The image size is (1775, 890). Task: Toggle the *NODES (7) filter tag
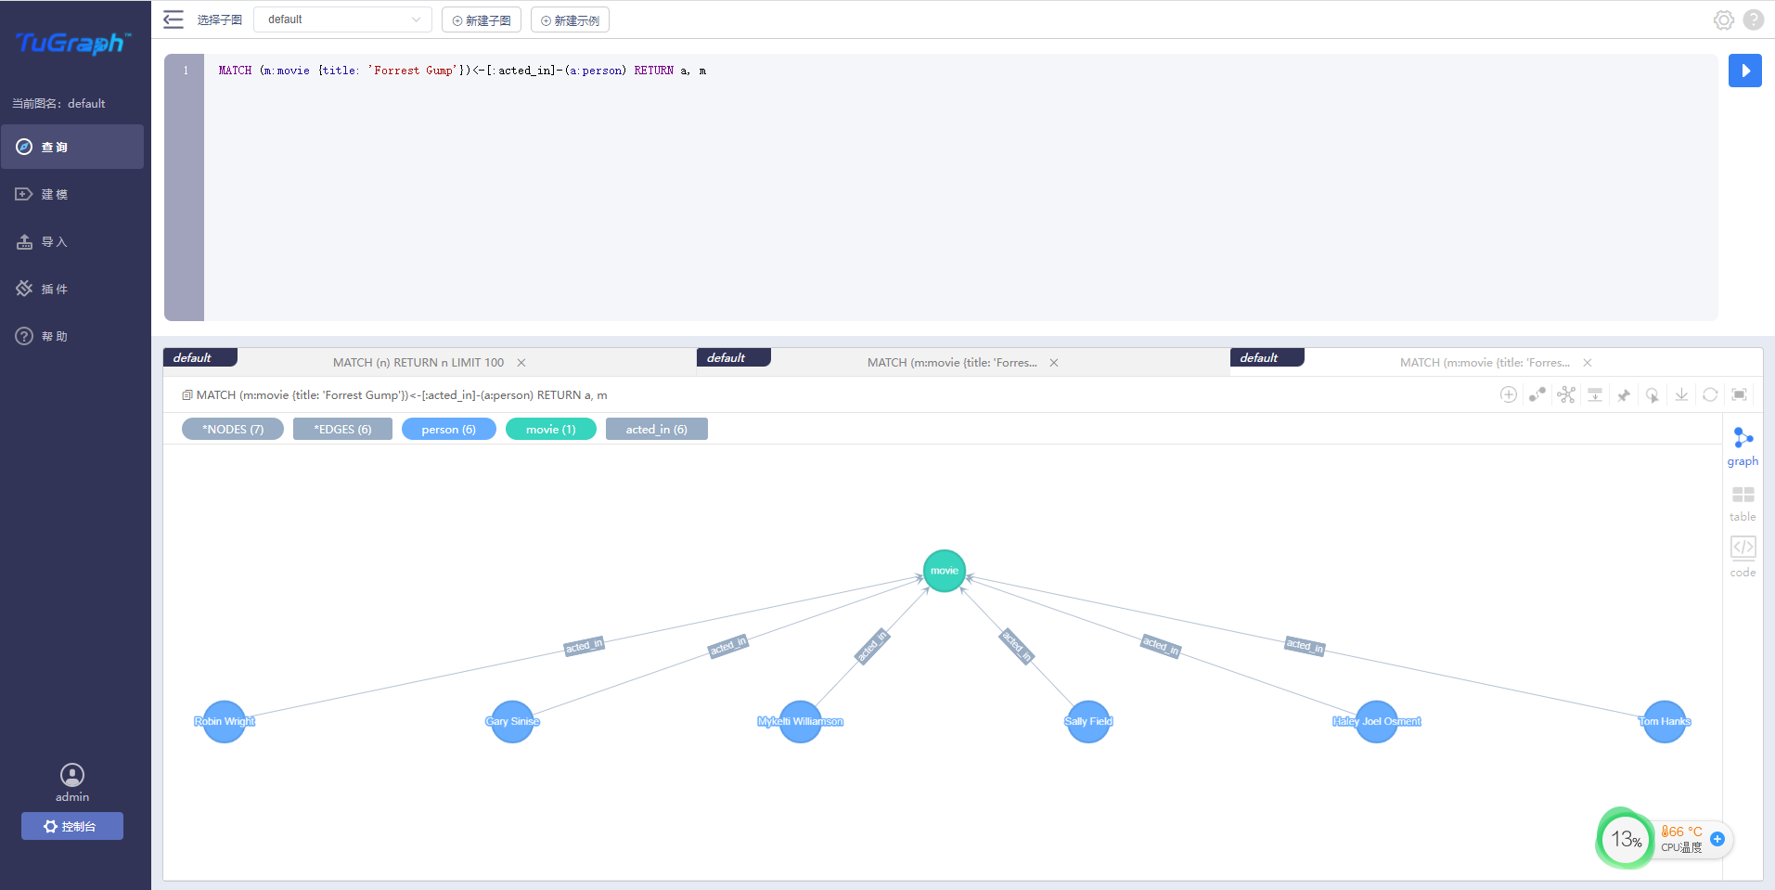(x=233, y=429)
